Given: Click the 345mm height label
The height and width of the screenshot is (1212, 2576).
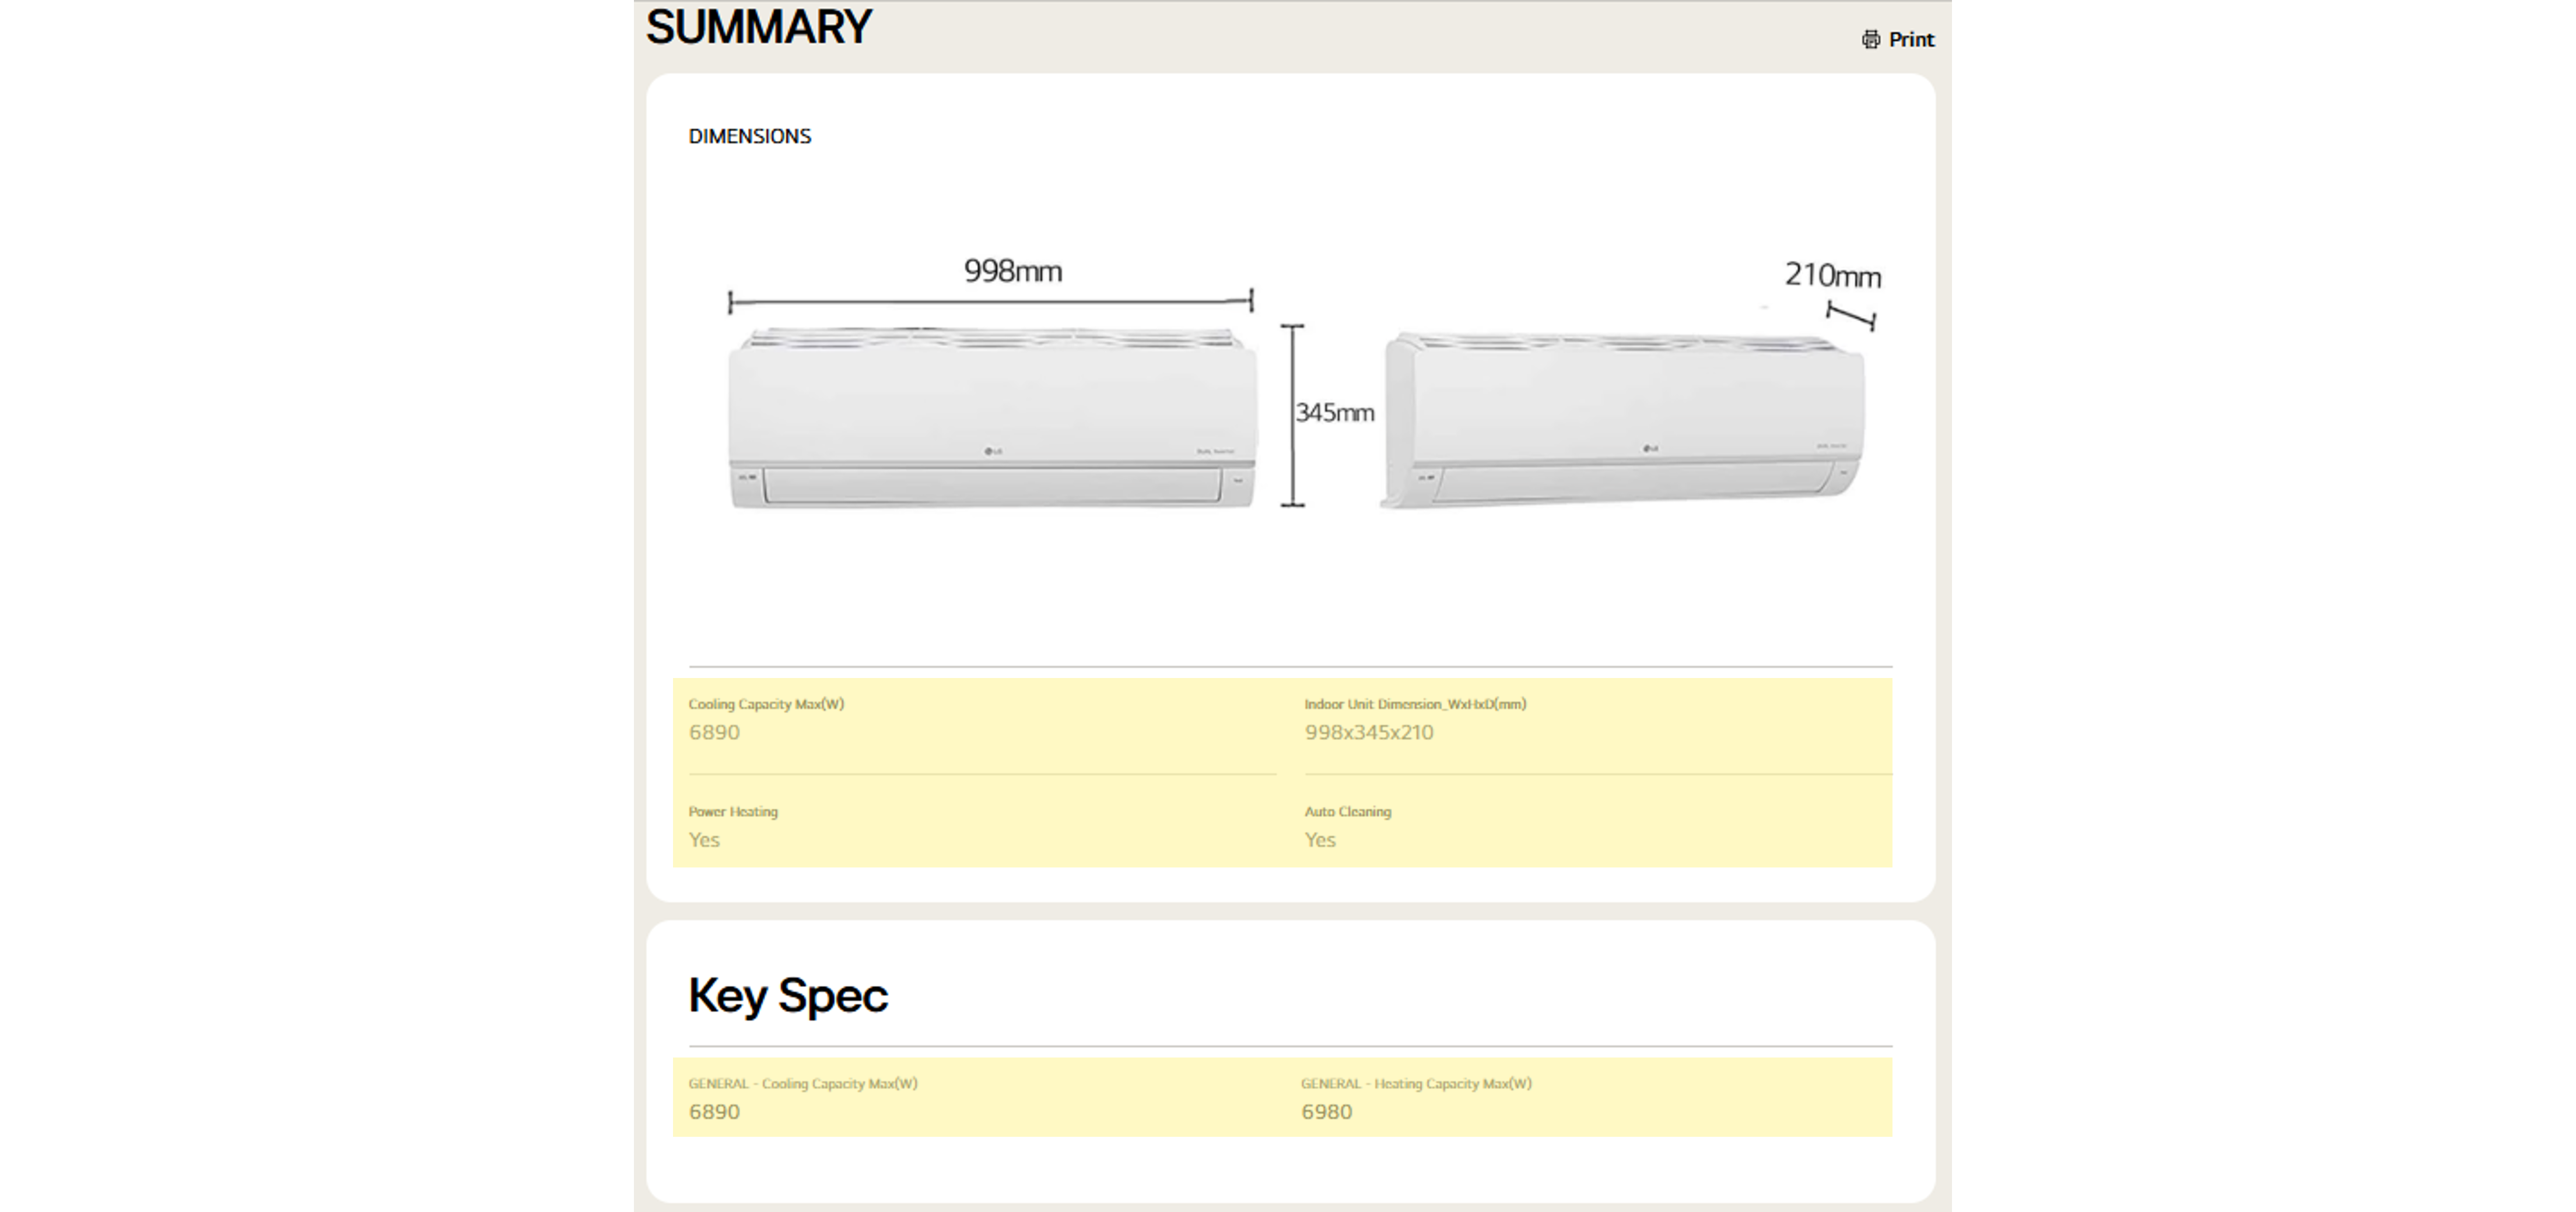Looking at the screenshot, I should click(x=1334, y=412).
